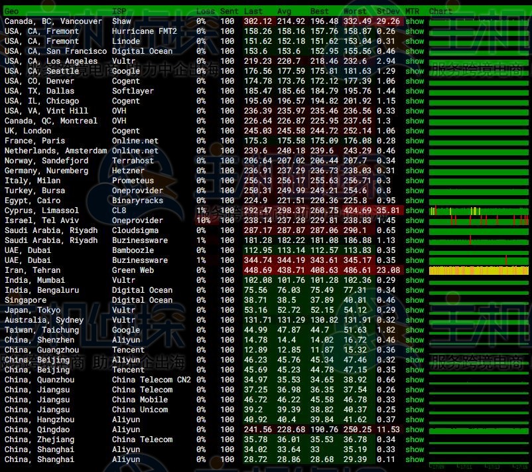This screenshot has height=472, width=532.
Task: Click the Geo column header
Action: point(11,11)
